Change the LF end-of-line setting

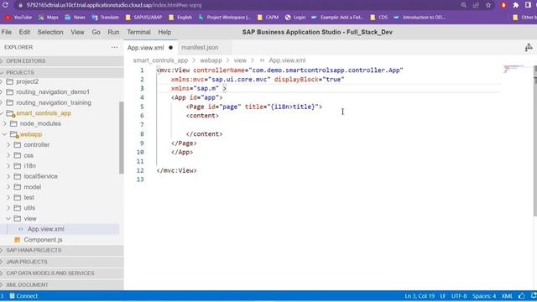click(443, 296)
